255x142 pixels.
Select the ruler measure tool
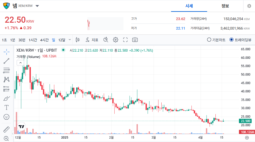click(7, 129)
